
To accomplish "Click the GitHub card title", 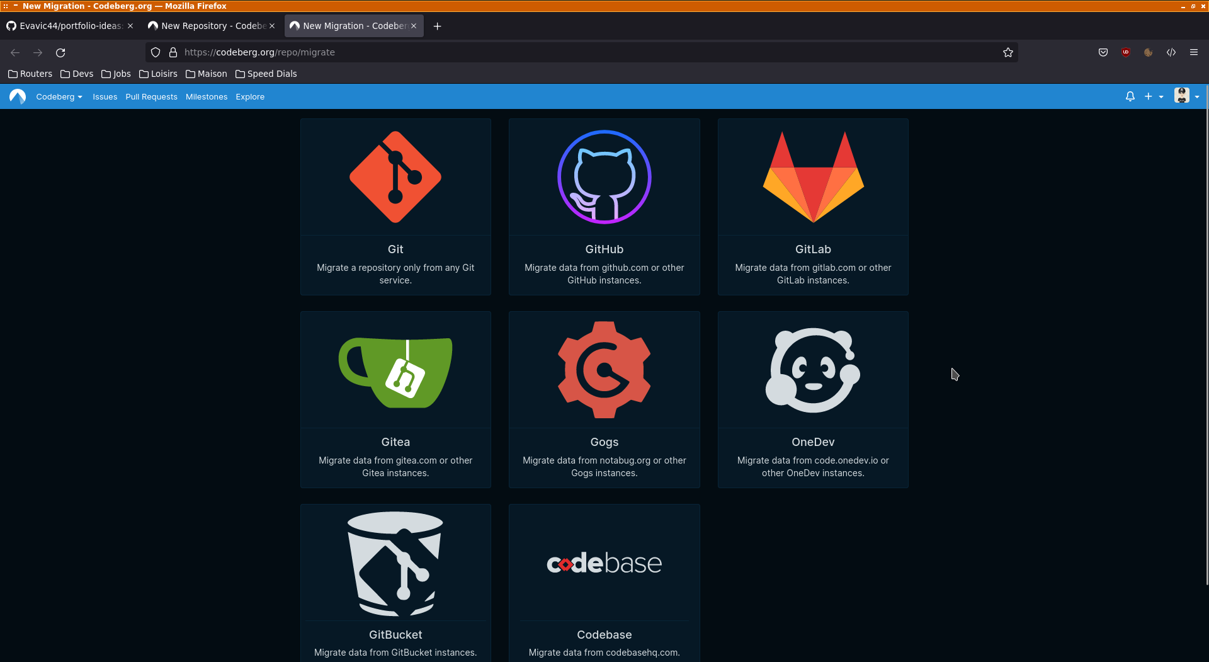I will (604, 249).
